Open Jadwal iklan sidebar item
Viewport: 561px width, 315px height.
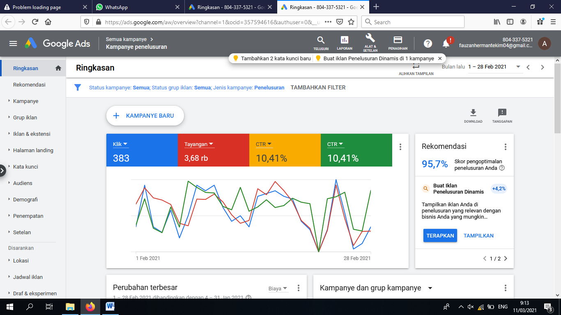tap(33, 277)
